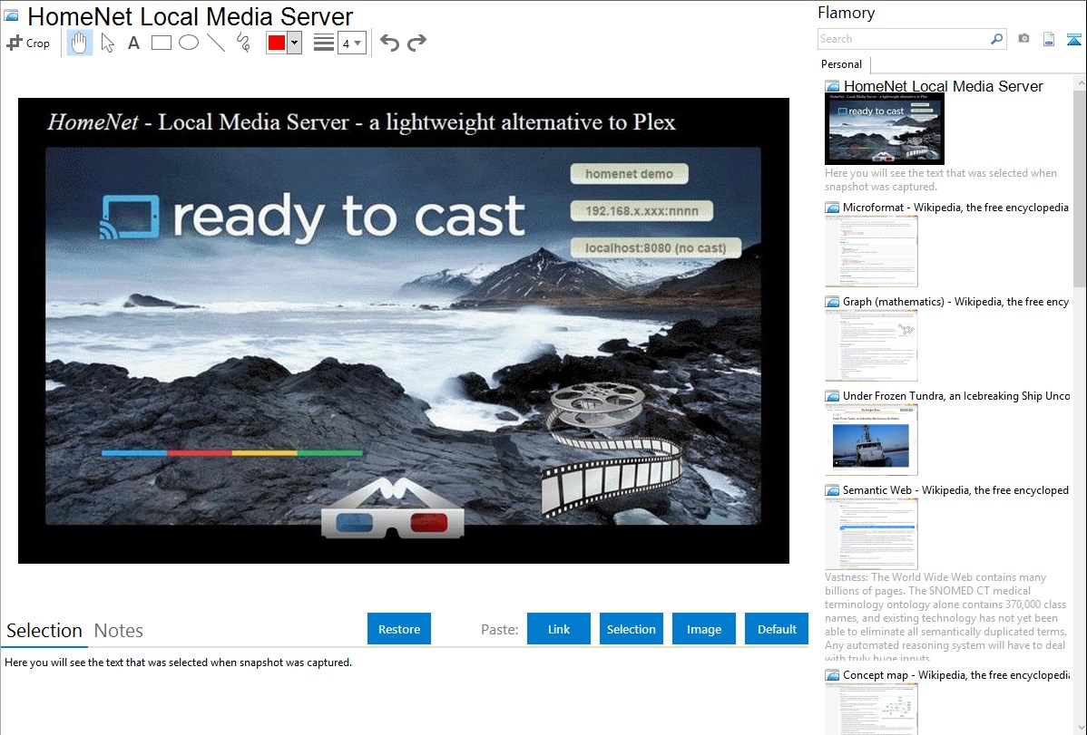Open the Semantic Web snapshot thumbnail

click(x=871, y=534)
